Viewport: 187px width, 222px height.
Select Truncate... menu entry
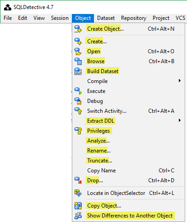128,161
